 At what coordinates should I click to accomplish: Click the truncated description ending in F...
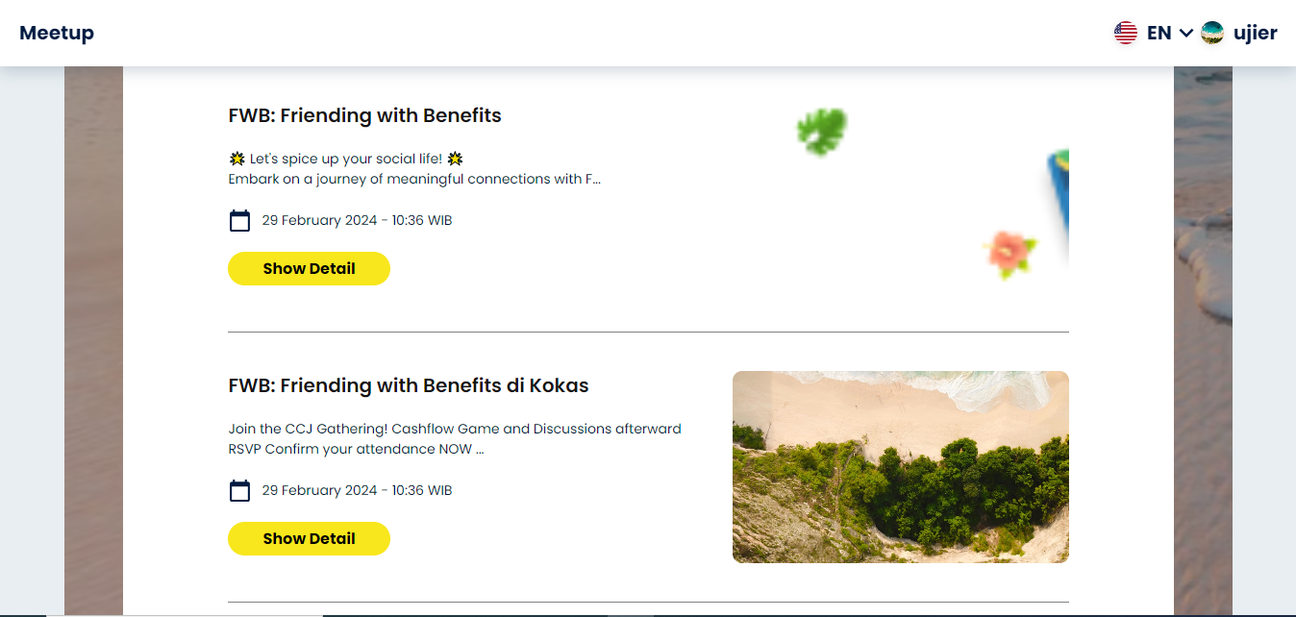413,179
